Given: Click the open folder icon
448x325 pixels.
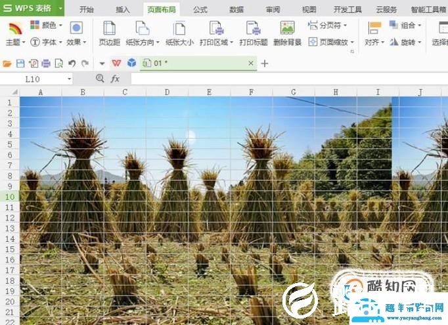Looking at the screenshot, I should [7, 64].
